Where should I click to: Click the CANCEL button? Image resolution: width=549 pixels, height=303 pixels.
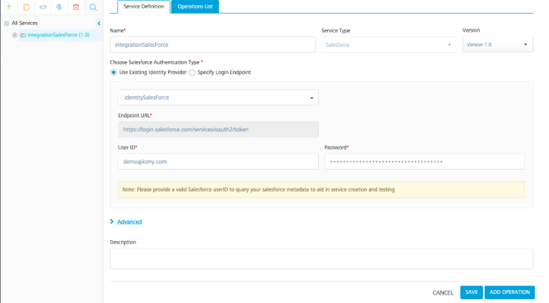point(442,292)
